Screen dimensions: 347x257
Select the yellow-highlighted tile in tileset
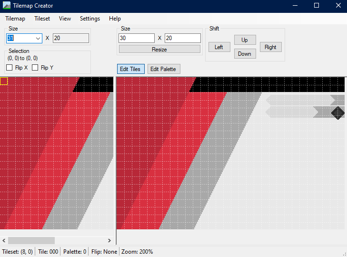(x=4, y=81)
